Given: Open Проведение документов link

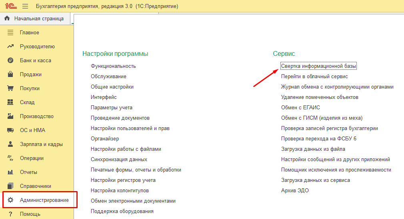Looking at the screenshot, I should click(120, 118).
